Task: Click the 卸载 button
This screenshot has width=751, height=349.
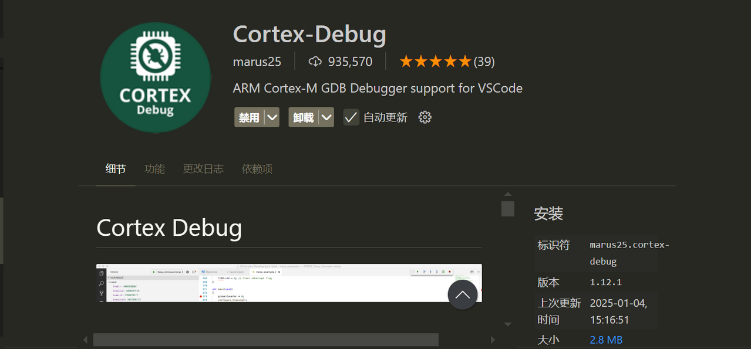Action: click(304, 117)
